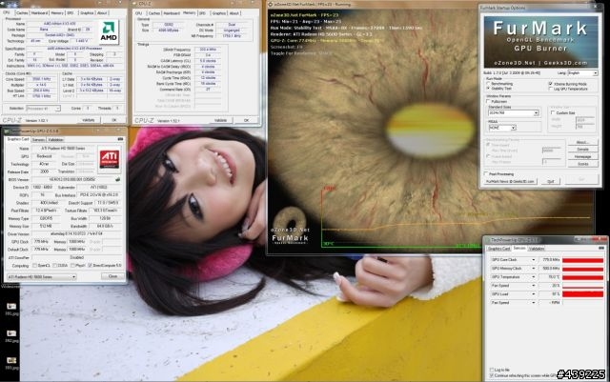This screenshot has width=610, height=382.
Task: Open the GPU Core Clock sensor dropdown
Action: (534, 260)
